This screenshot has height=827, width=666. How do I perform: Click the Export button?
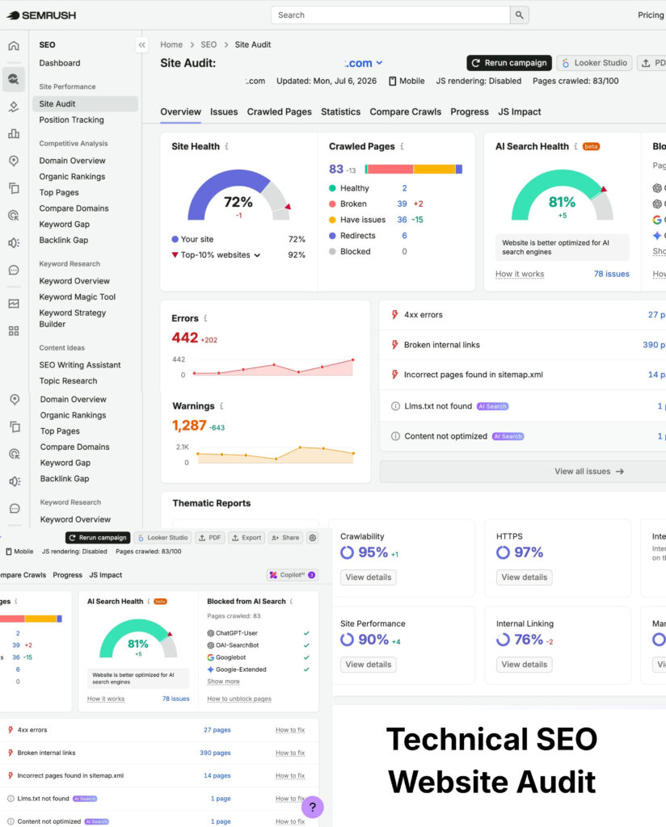click(247, 537)
